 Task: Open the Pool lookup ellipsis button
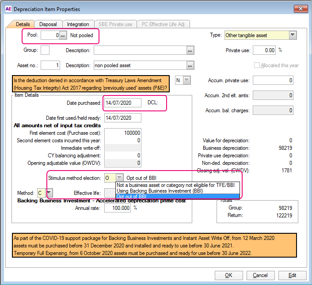(x=63, y=35)
